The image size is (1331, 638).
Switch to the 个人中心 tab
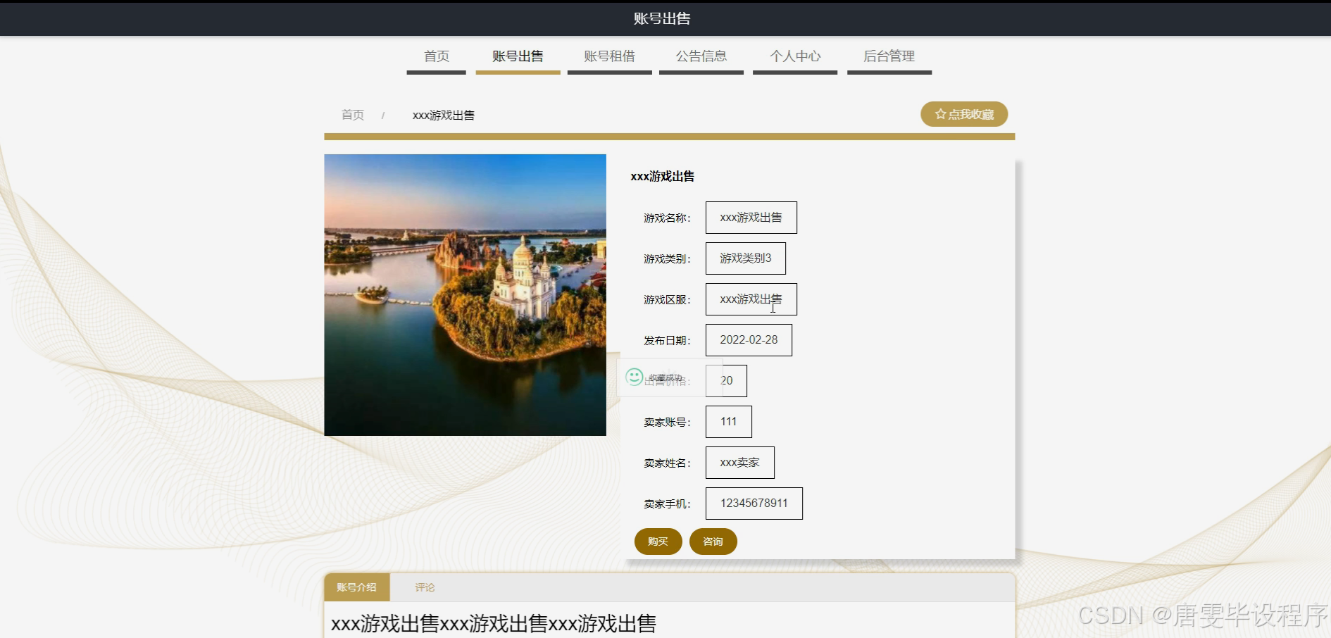coord(795,56)
